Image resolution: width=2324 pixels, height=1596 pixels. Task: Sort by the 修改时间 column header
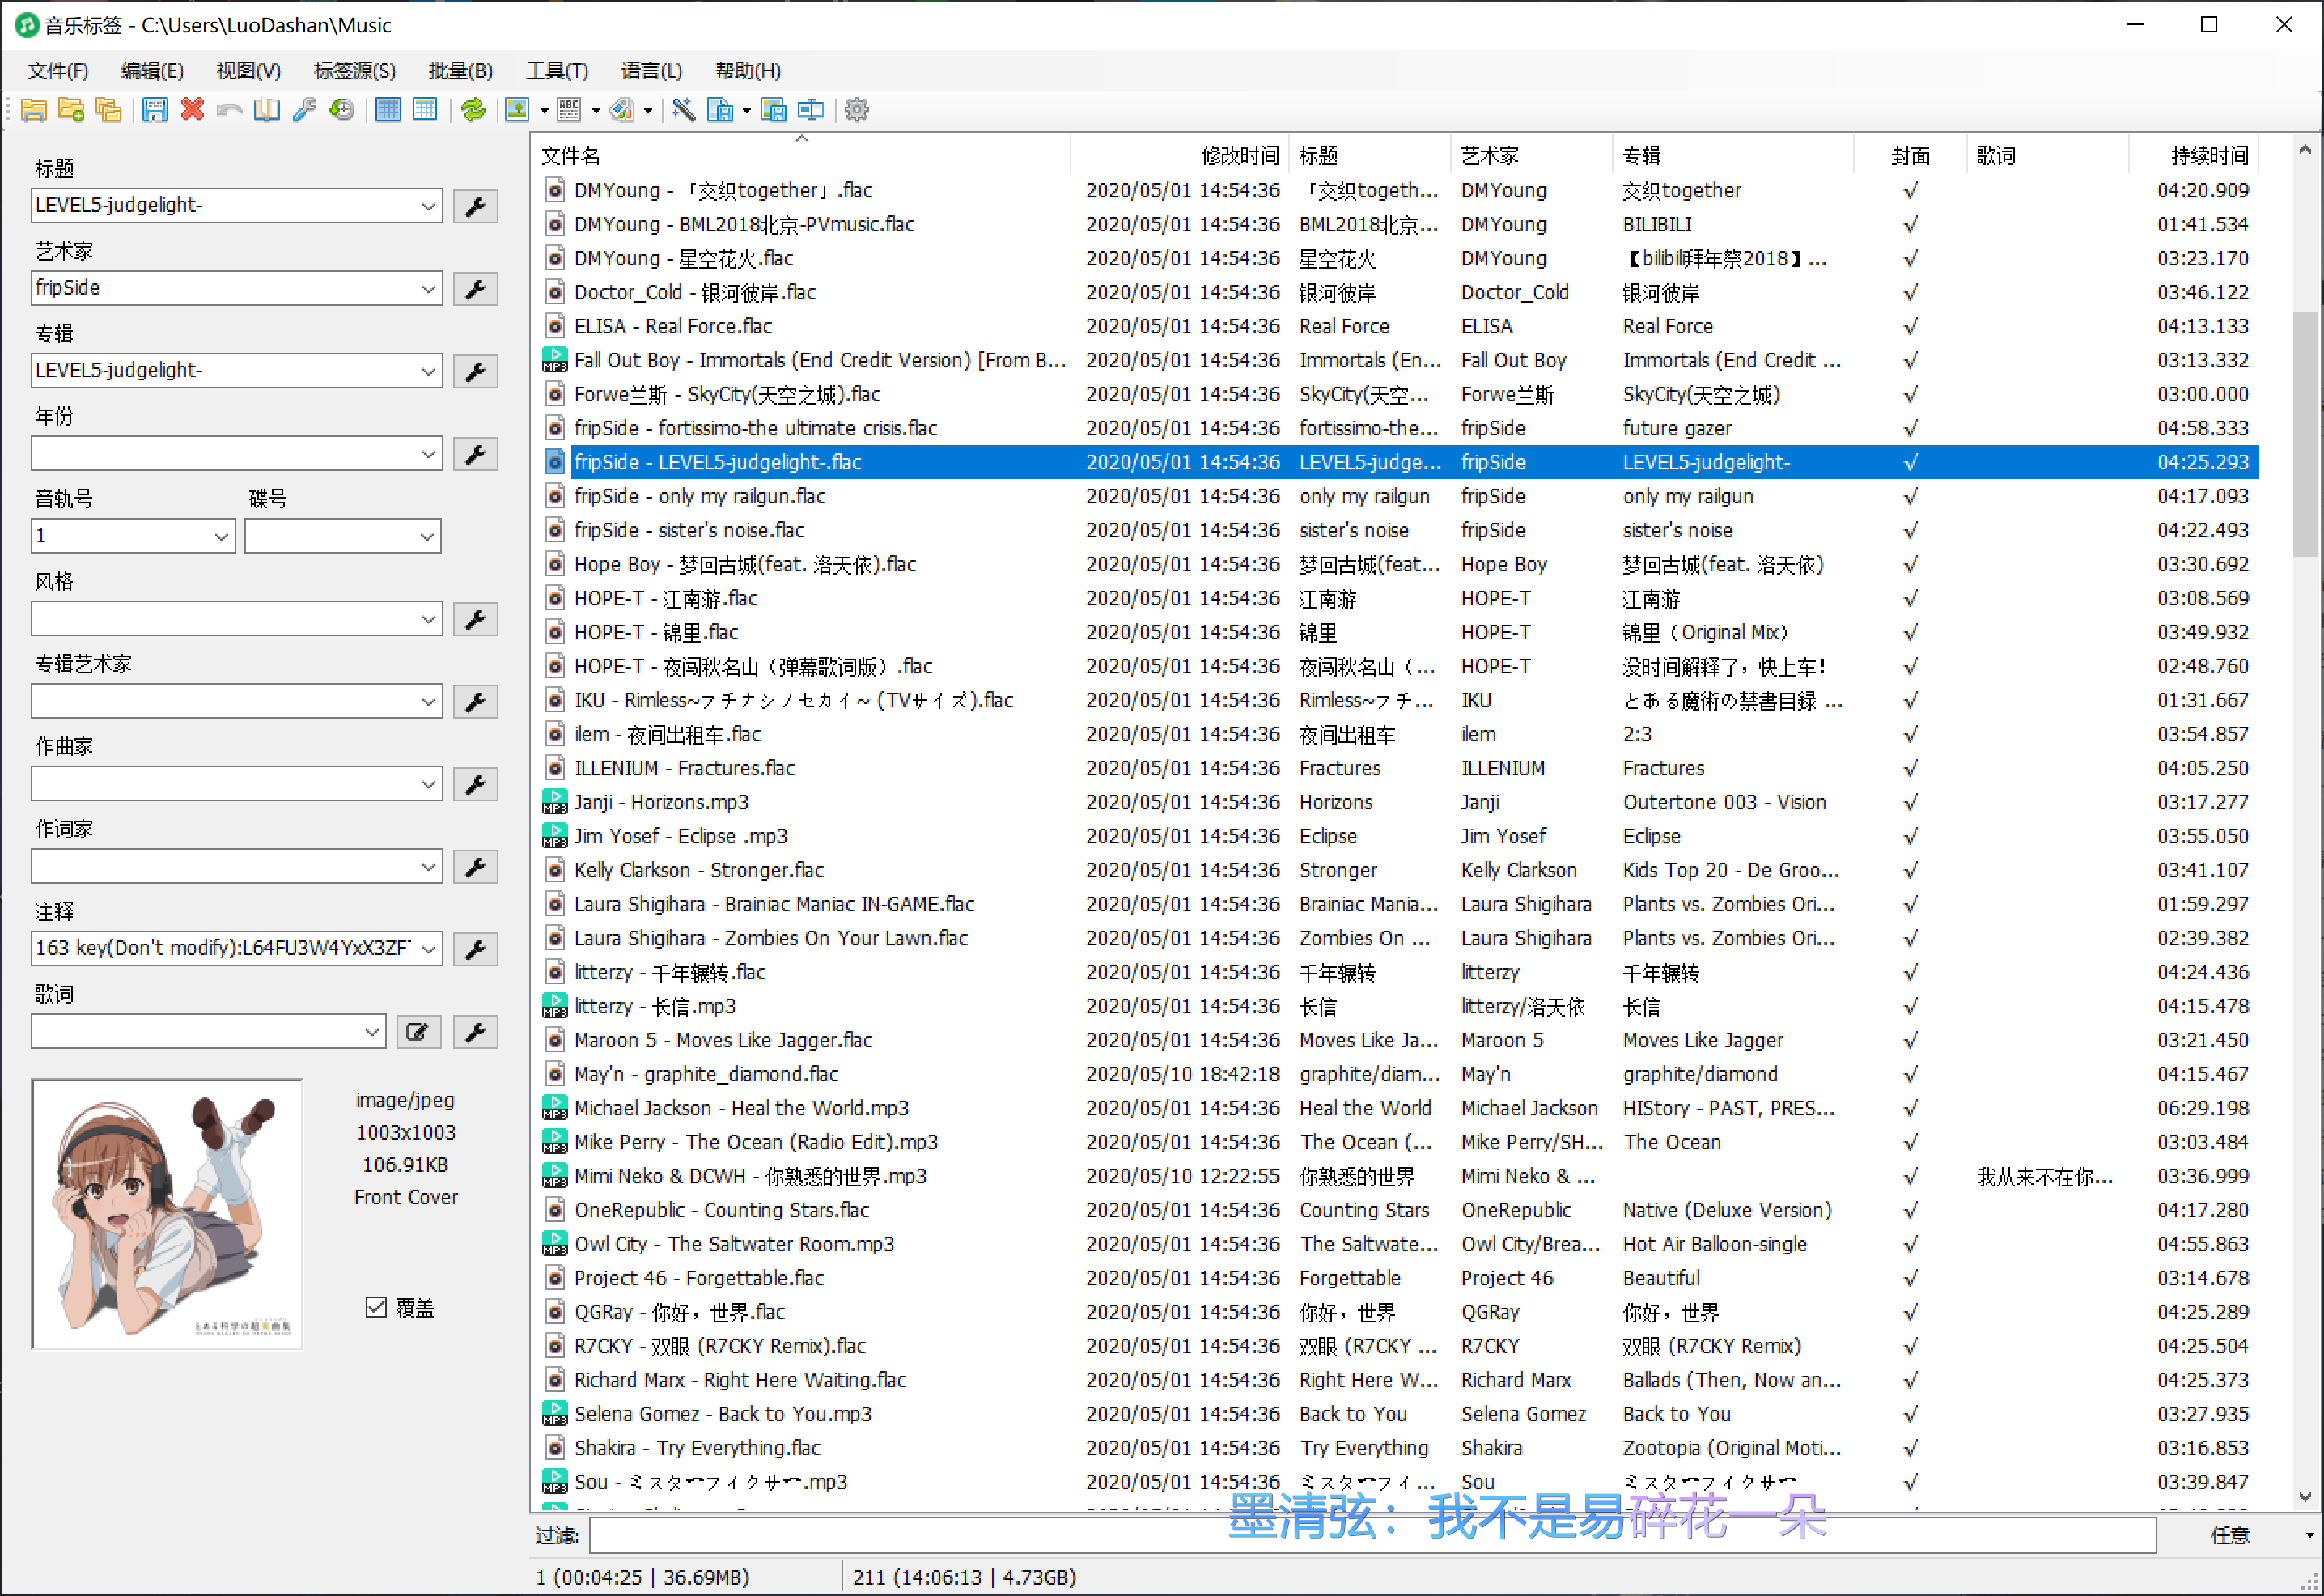tap(1180, 155)
